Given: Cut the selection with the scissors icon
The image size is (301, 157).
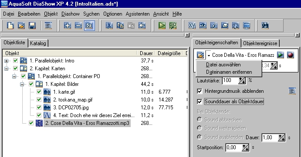Looking at the screenshot, I should [109, 26].
